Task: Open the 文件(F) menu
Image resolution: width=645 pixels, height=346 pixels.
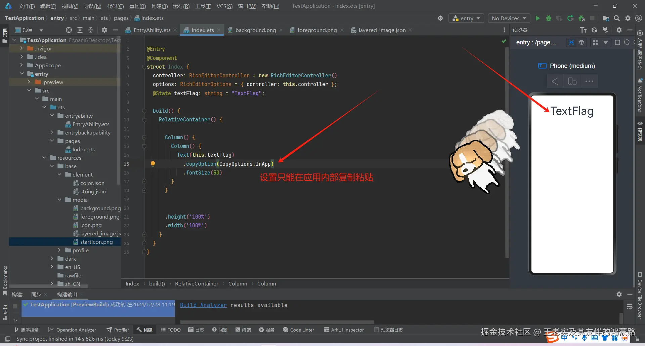Action: [27, 6]
